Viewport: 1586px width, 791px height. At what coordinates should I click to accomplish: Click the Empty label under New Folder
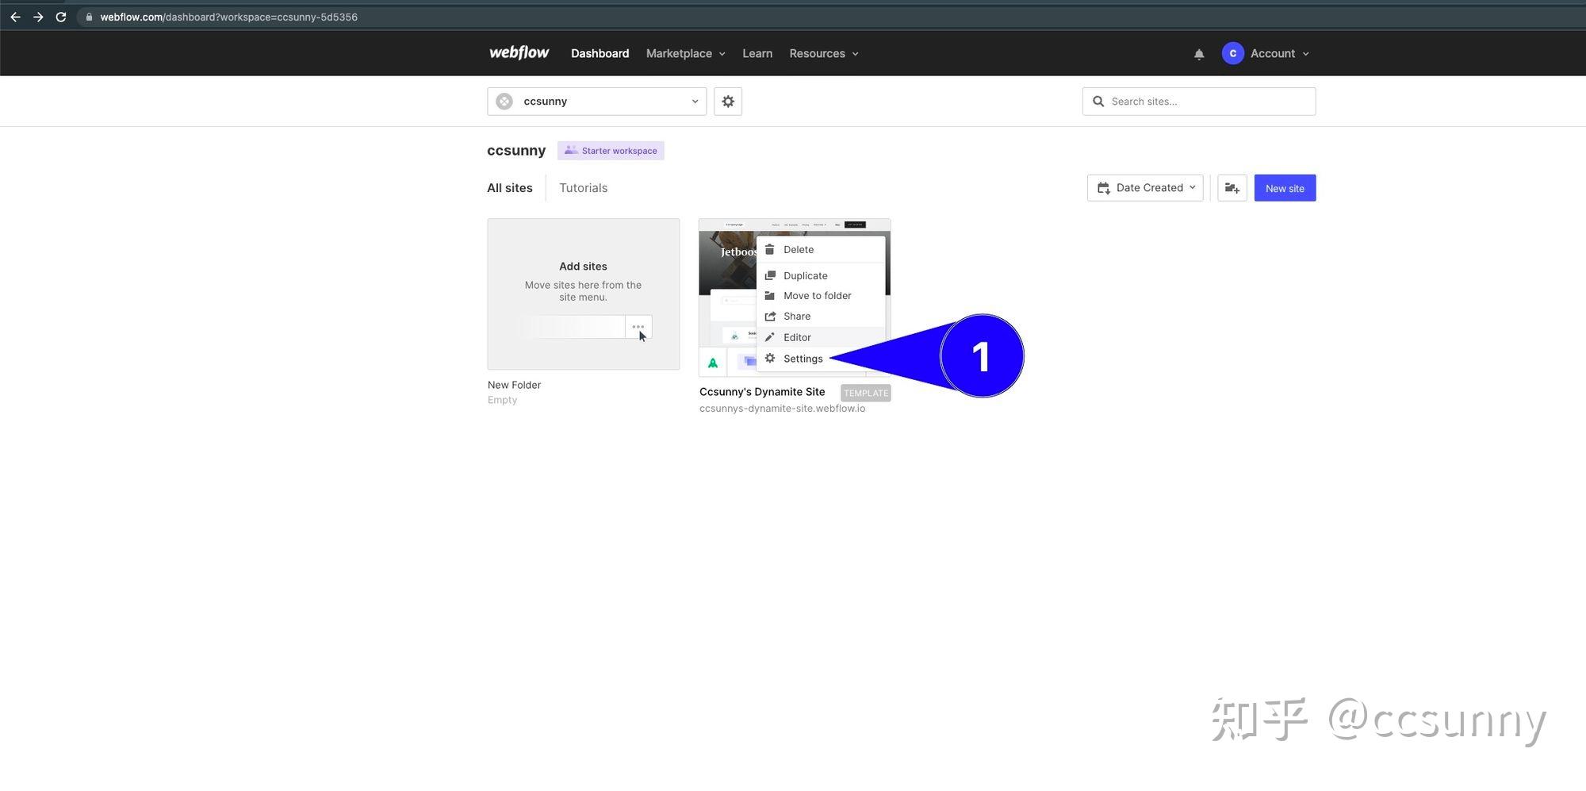point(502,400)
